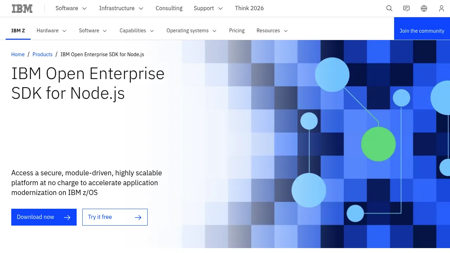
Task: Click the breadcrumb text IBM Open Enterprise SDK for Node.js
Action: coord(102,54)
